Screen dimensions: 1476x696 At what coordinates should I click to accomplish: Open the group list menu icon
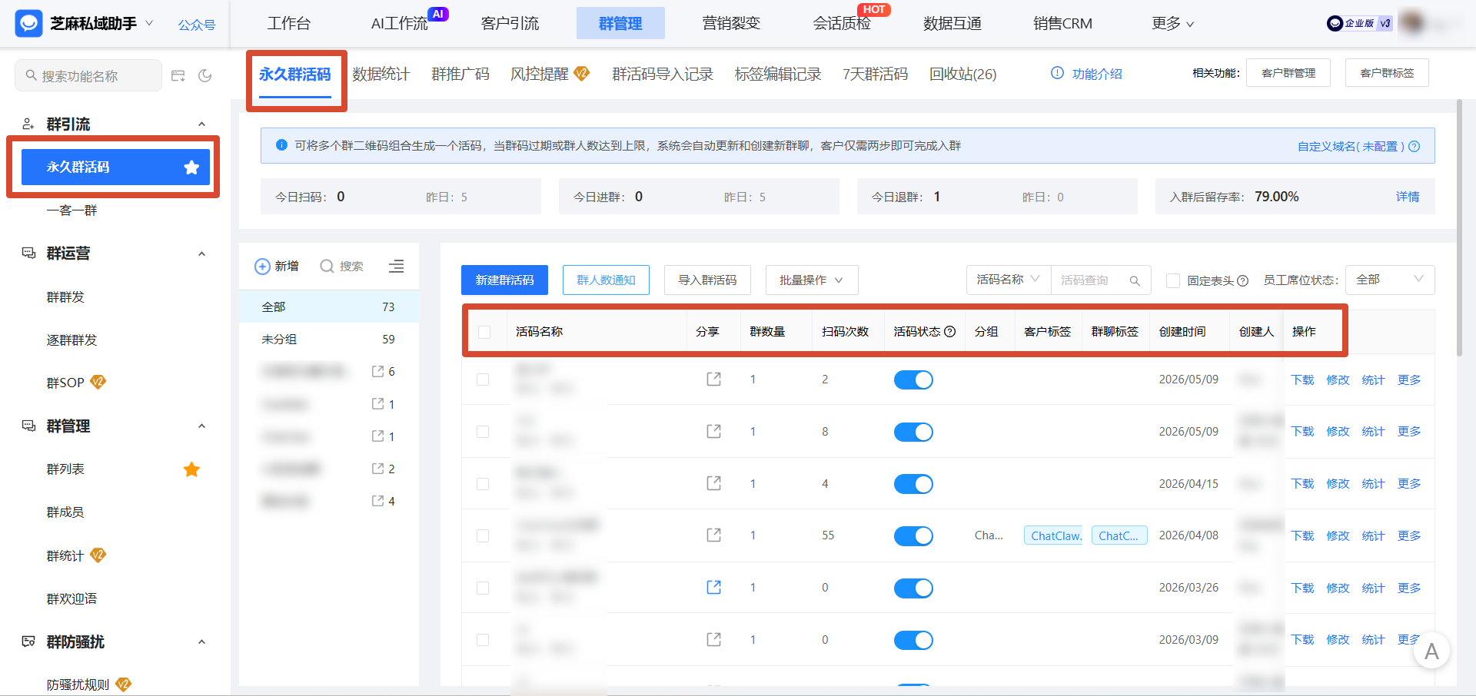point(396,267)
